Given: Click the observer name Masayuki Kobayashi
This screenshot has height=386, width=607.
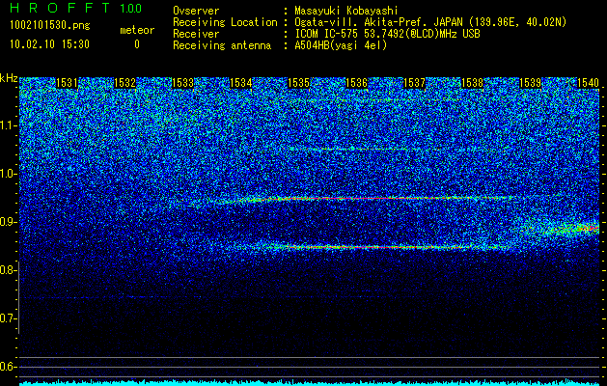Looking at the screenshot, I should tap(346, 11).
